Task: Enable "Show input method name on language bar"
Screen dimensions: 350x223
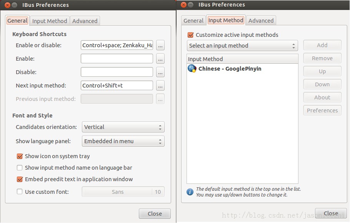Action: click(20, 168)
